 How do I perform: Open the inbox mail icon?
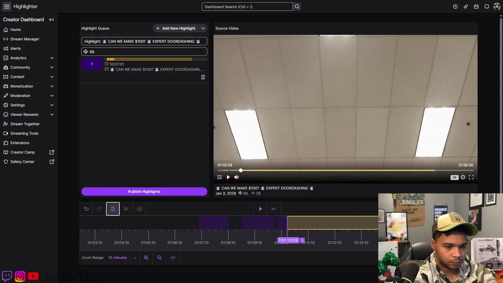point(476,7)
